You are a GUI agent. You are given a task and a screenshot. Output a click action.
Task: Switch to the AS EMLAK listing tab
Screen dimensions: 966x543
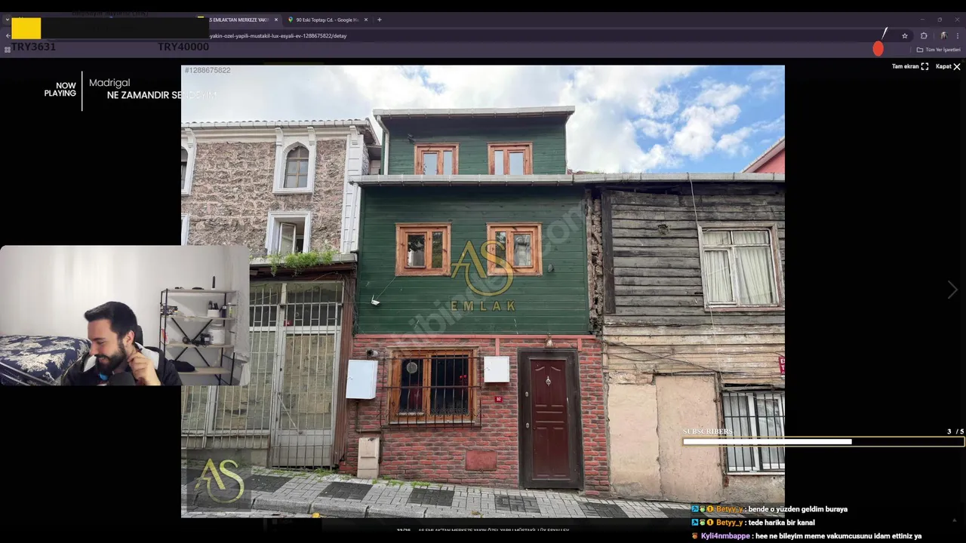239,20
